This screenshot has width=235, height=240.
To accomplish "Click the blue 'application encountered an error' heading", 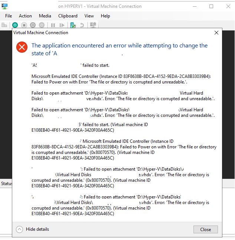I will pyautogui.click(x=119, y=49).
